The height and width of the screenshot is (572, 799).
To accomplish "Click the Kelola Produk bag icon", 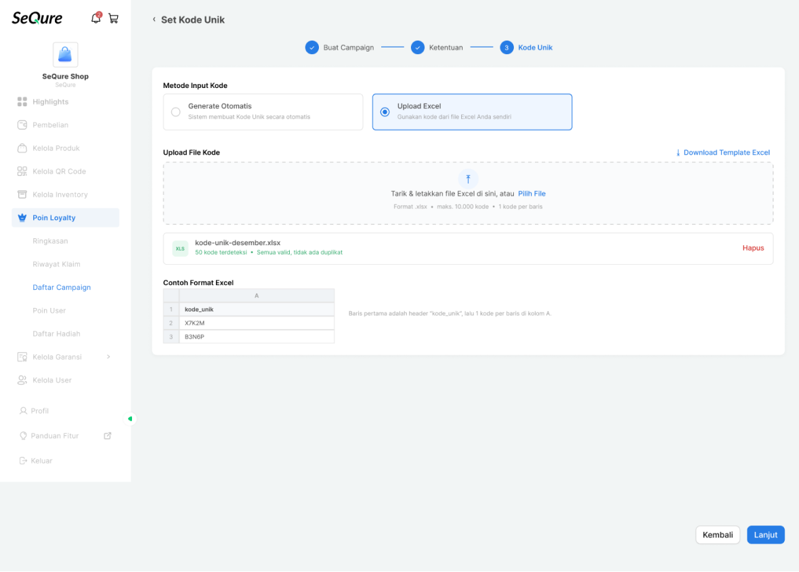I will click(x=22, y=148).
